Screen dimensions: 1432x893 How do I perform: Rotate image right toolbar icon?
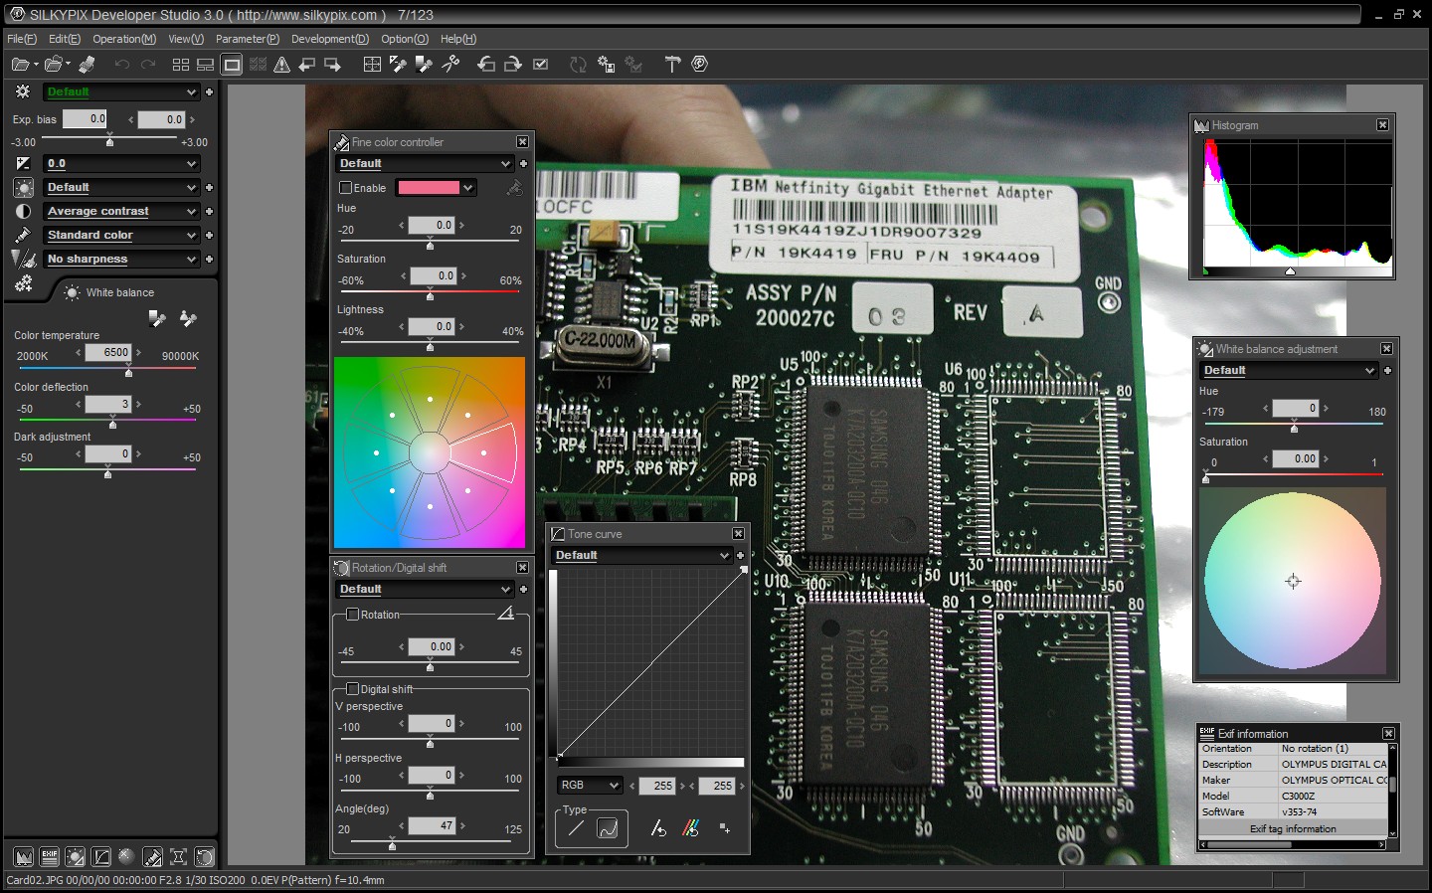[x=513, y=65]
